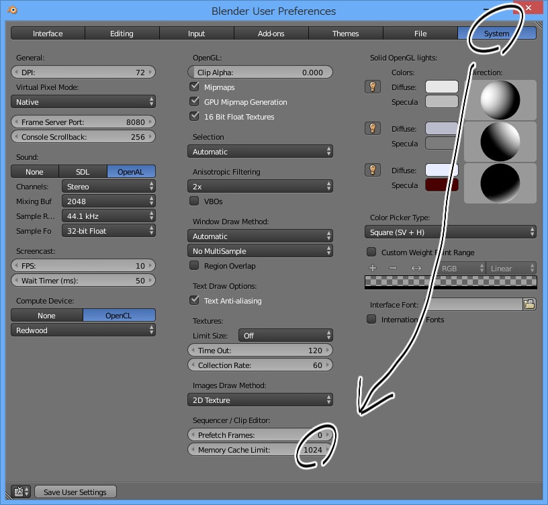Open the Redwood compute device dropdown
Image resolution: width=548 pixels, height=505 pixels.
coord(83,330)
